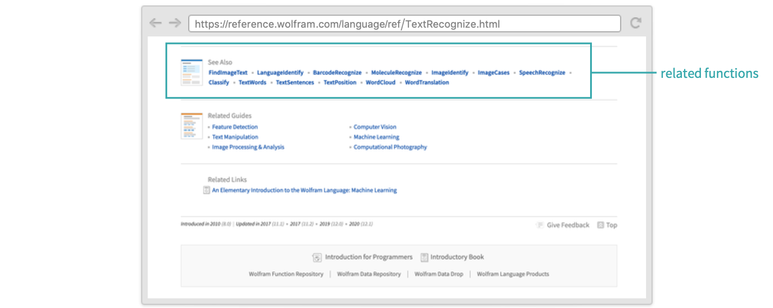Open the BarcodeRecognize function link
This screenshot has height=308, width=773.
[337, 73]
